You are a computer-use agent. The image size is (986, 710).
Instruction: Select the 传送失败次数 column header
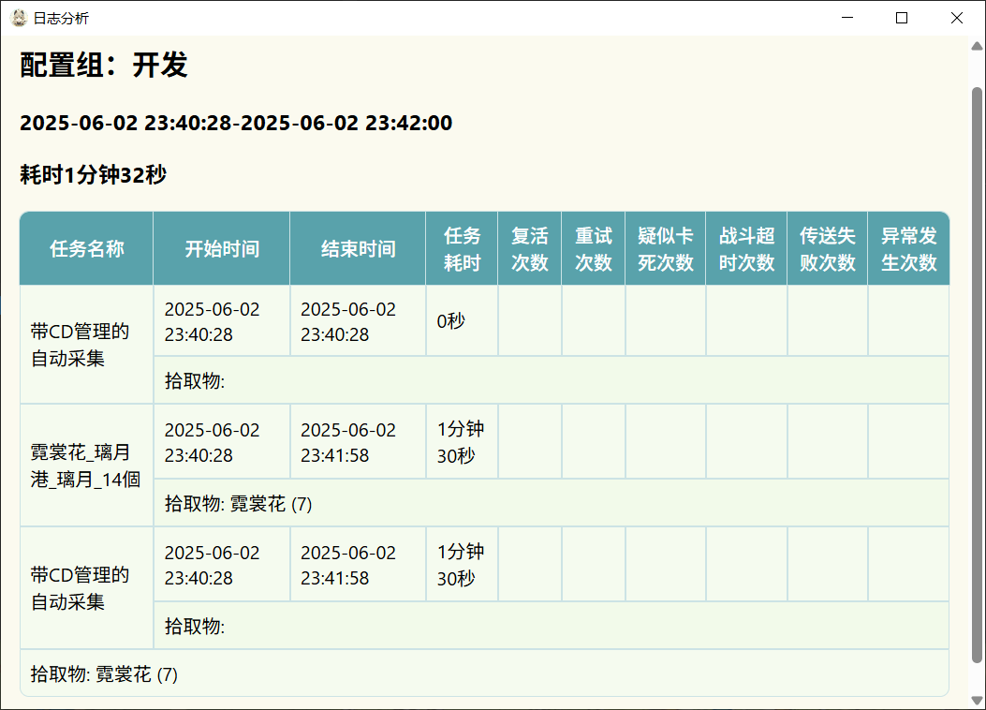[x=828, y=248]
